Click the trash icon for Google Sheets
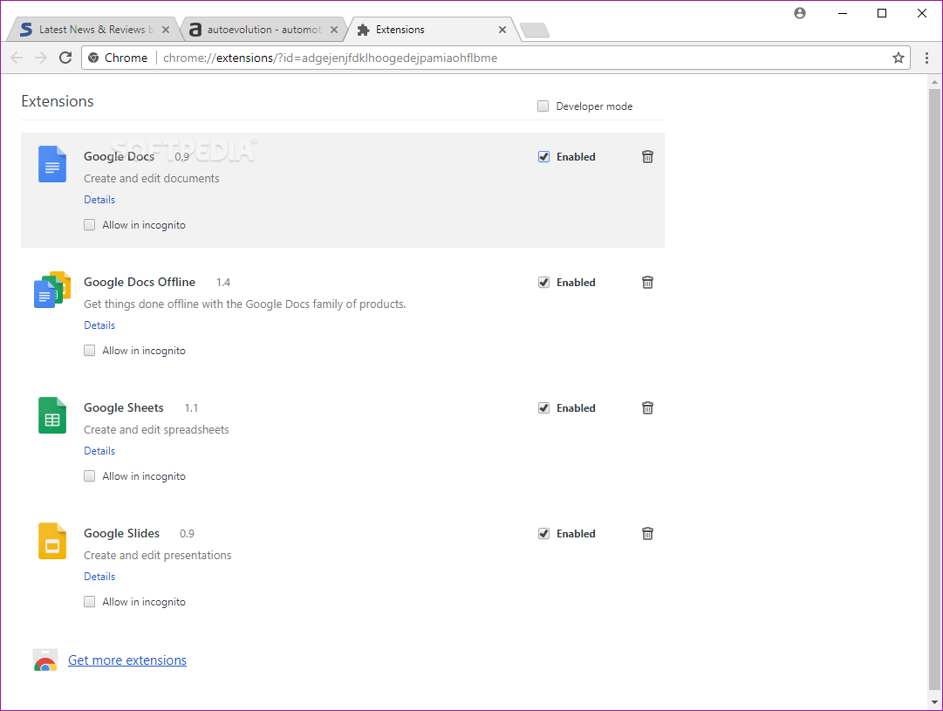The height and width of the screenshot is (711, 943). (x=647, y=407)
